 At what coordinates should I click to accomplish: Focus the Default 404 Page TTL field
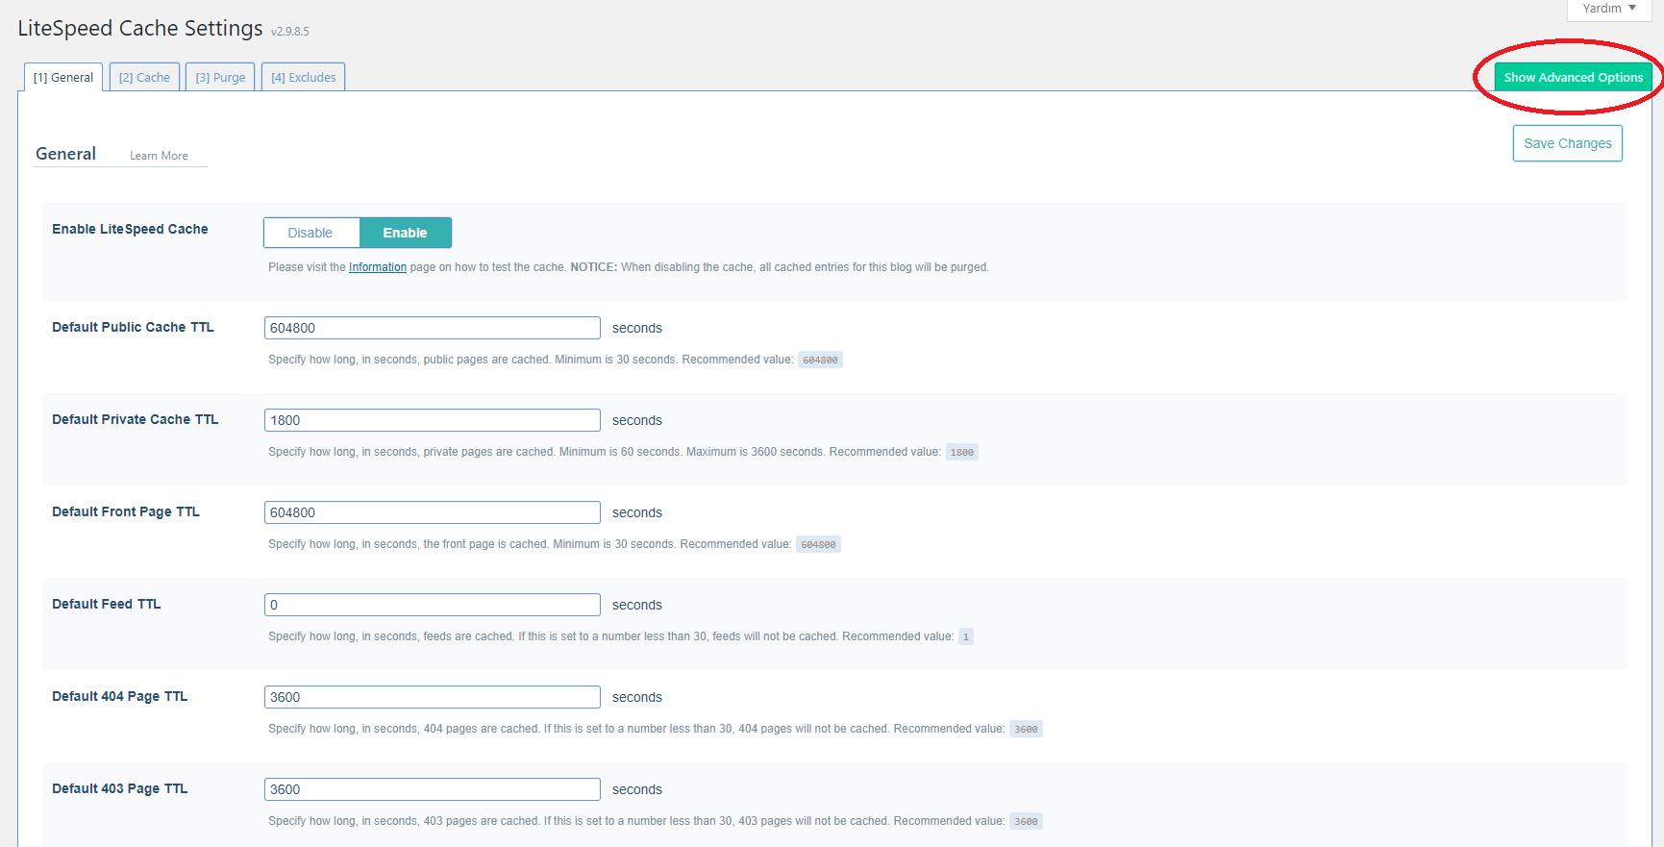pos(433,697)
